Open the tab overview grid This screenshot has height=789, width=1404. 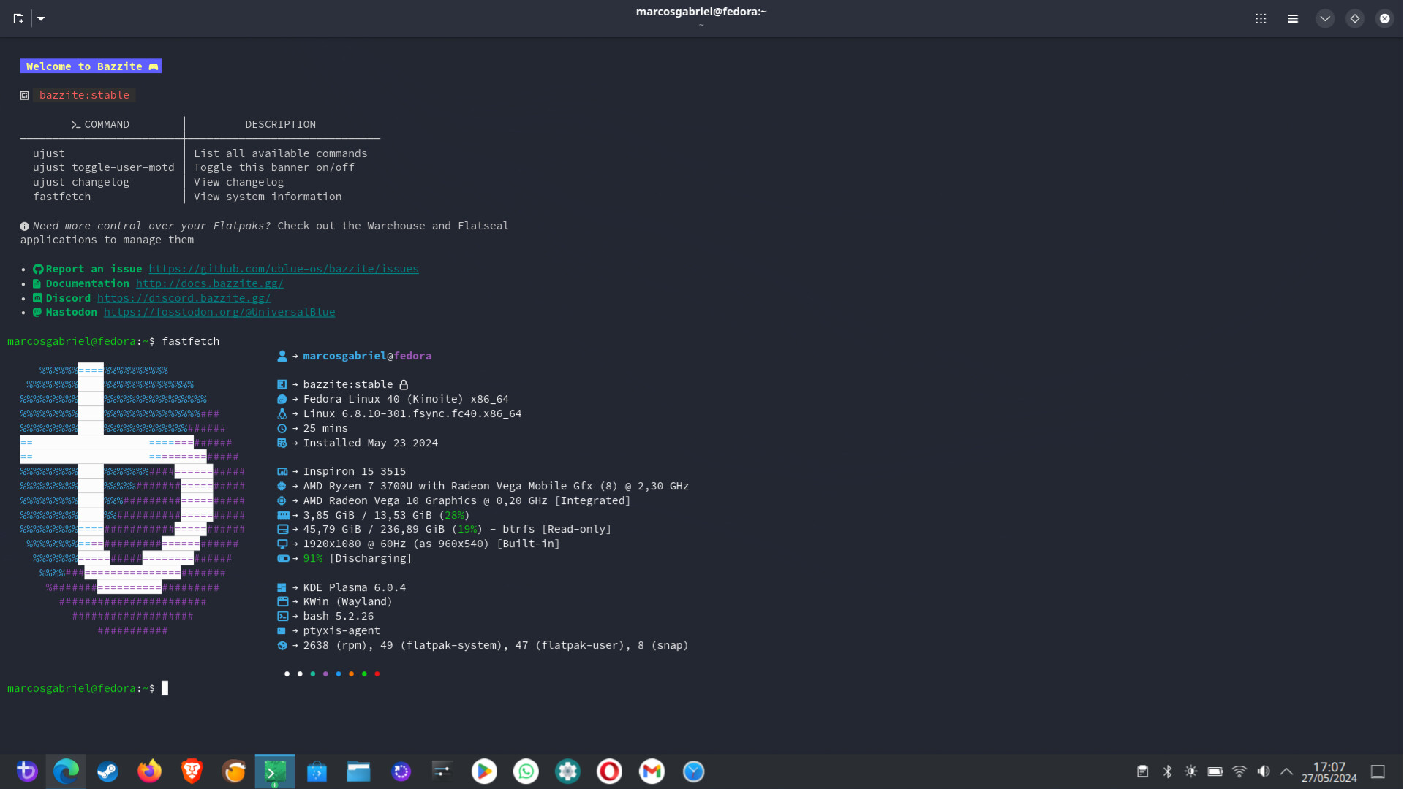[x=1261, y=18]
